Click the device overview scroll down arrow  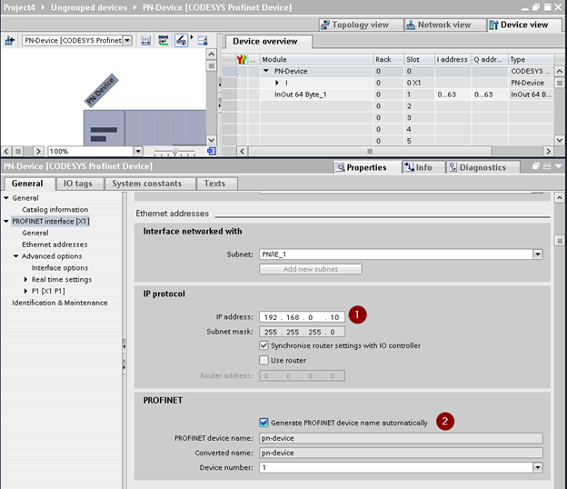560,140
